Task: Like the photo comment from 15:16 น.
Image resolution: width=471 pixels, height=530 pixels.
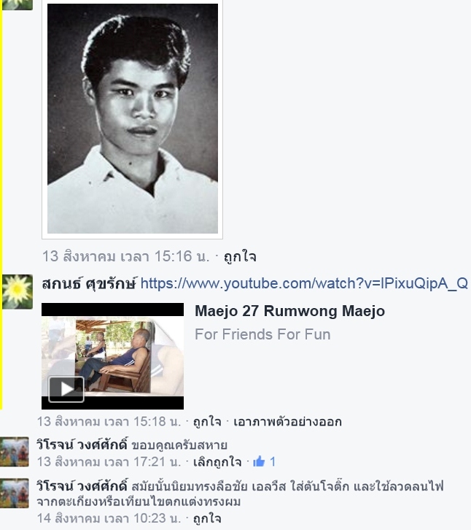Action: (240, 256)
